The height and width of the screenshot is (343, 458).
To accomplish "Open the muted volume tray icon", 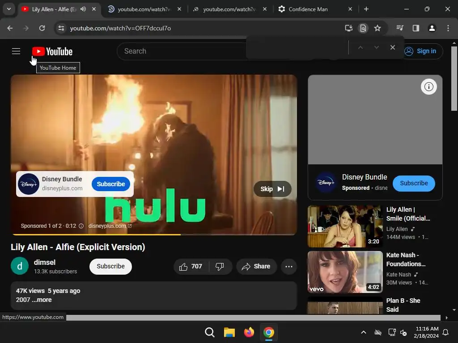I will pos(403,332).
